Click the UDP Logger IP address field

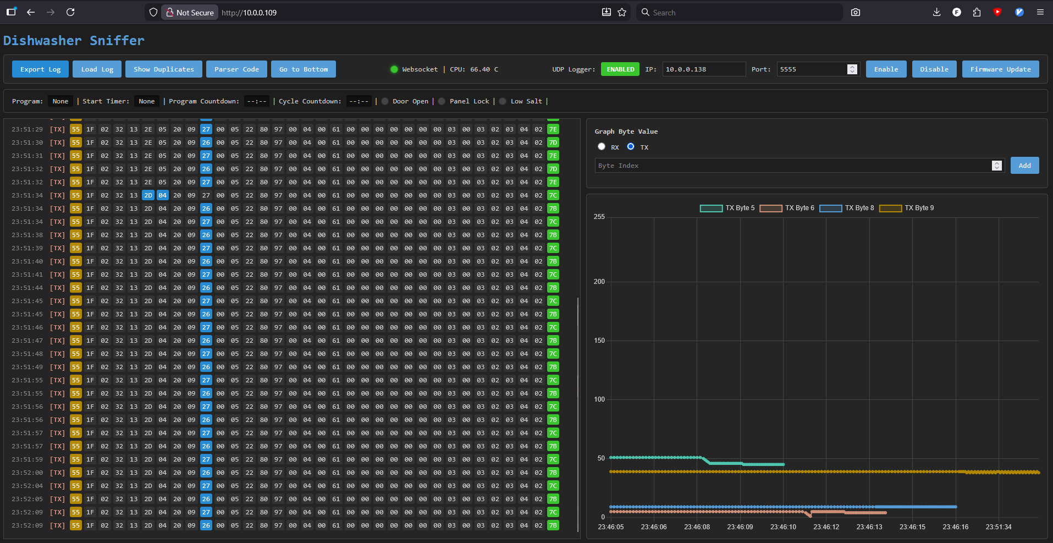tap(703, 69)
